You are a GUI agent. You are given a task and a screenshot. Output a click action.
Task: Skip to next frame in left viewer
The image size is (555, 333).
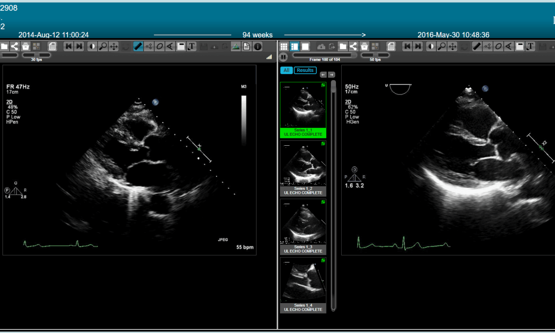[79, 46]
